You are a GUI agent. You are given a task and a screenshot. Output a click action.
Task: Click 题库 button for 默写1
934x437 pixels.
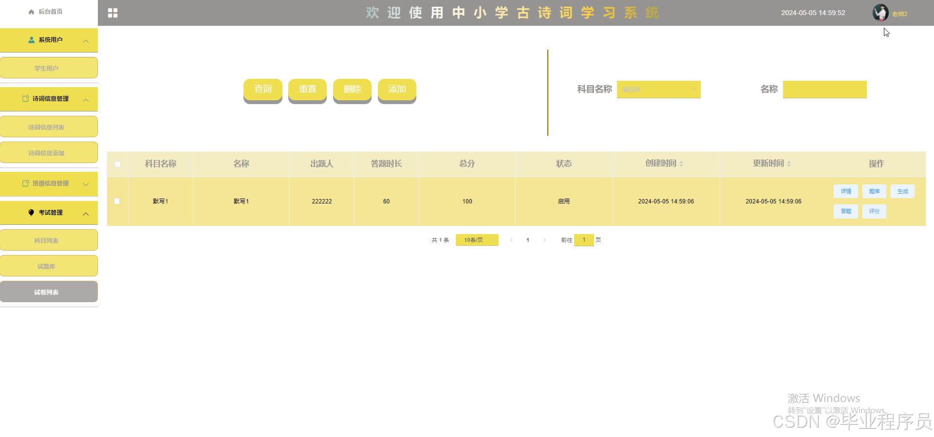[x=874, y=191]
